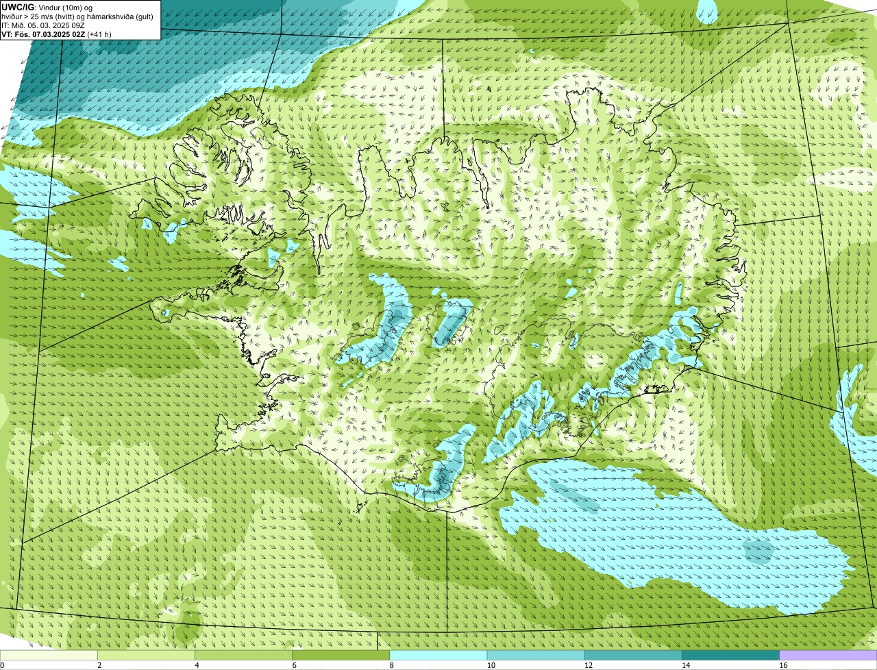Click the legend swatch between 0 and 2

[x=49, y=656]
